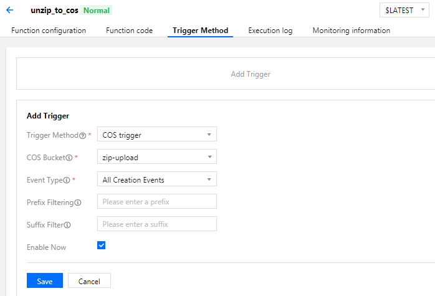Uncheck the Enable Now checkbox

tap(101, 246)
